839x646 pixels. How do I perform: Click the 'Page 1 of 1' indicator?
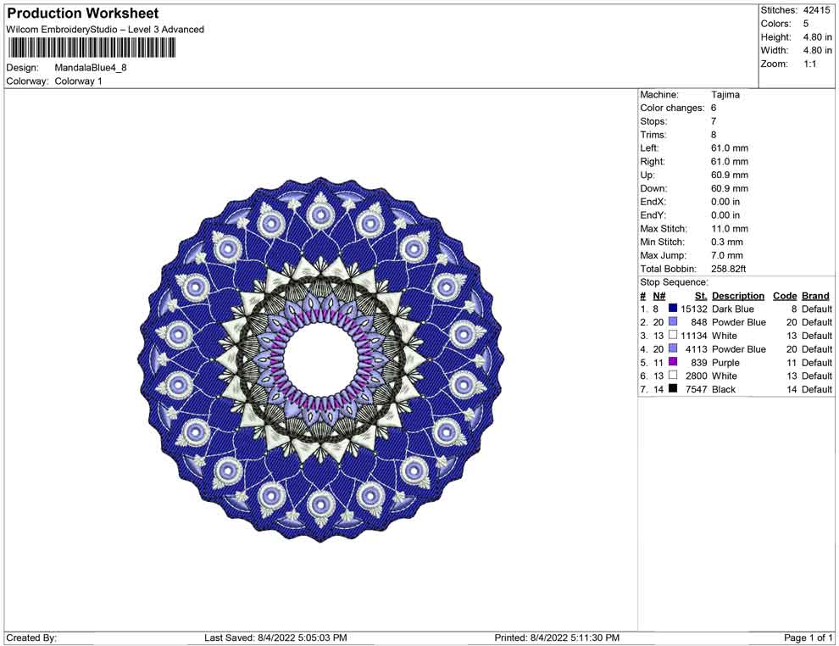[808, 638]
